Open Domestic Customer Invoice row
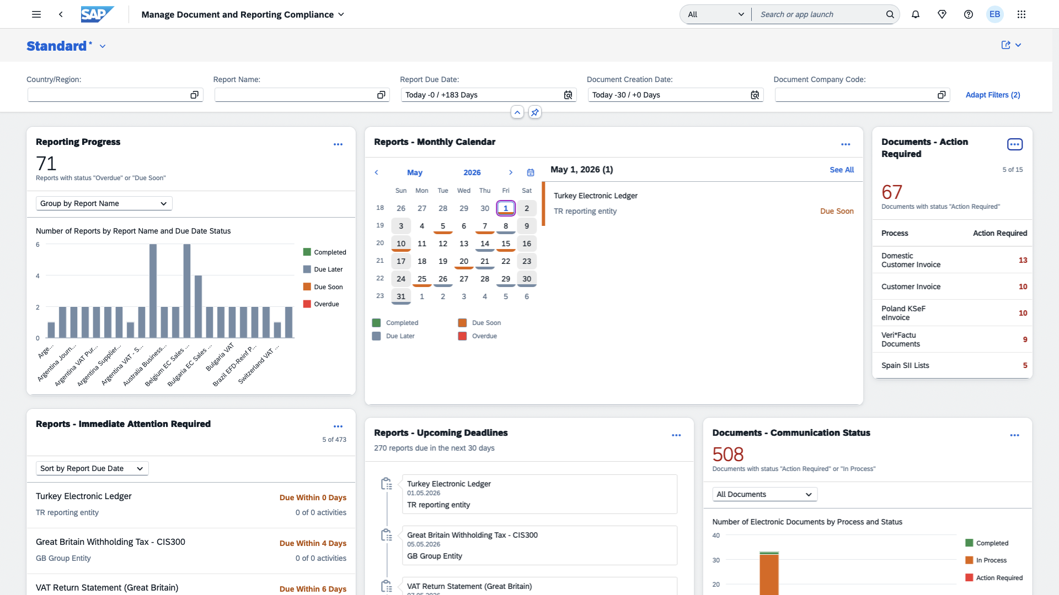1059x595 pixels. pyautogui.click(x=953, y=260)
